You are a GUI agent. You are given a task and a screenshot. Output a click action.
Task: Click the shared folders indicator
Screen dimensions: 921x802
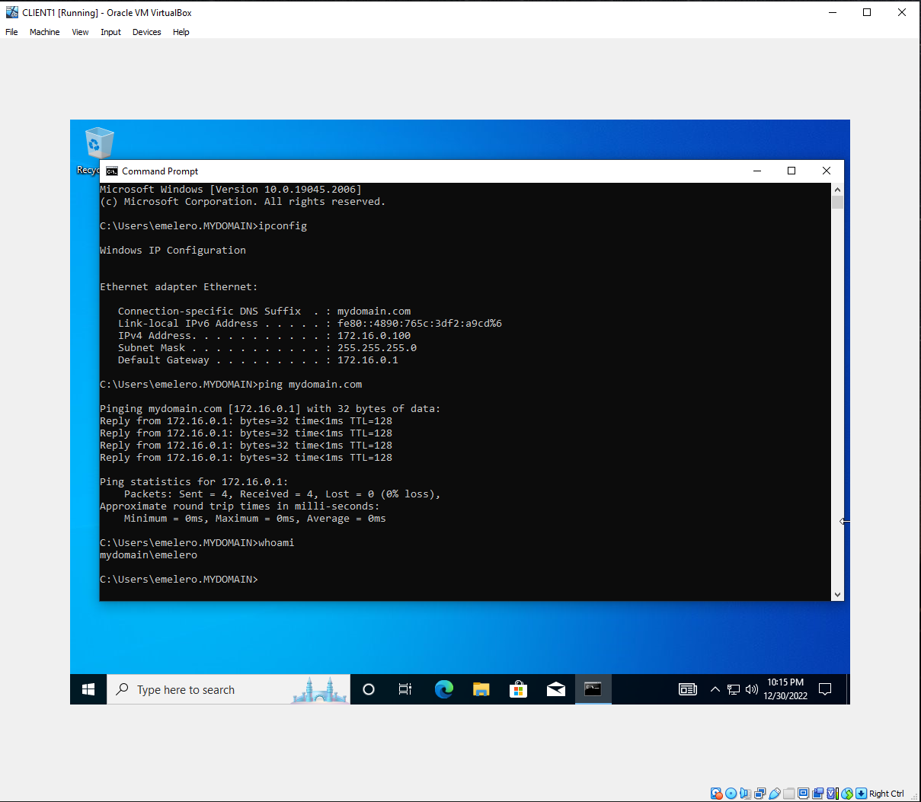click(x=789, y=794)
